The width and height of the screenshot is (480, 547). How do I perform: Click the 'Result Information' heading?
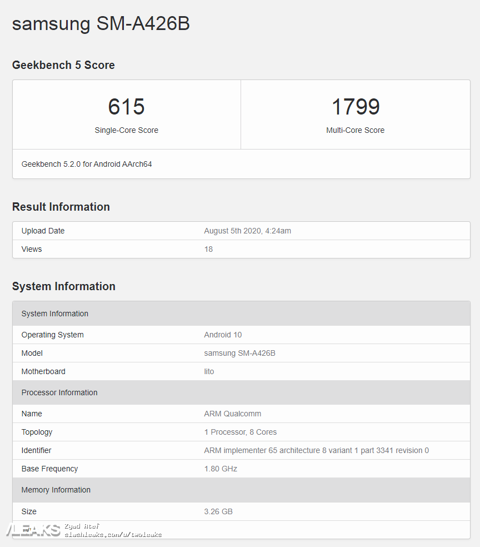[61, 207]
